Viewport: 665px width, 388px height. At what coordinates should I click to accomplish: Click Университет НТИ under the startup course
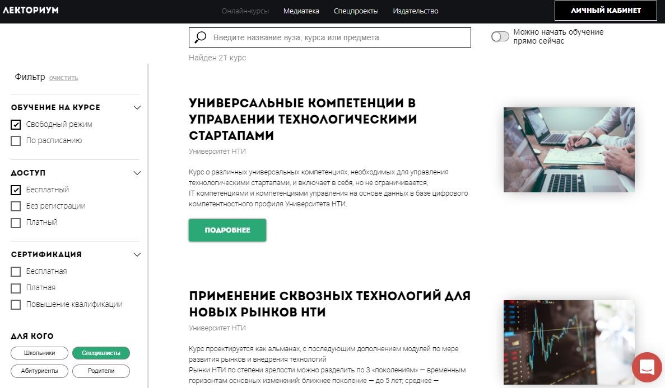click(217, 152)
